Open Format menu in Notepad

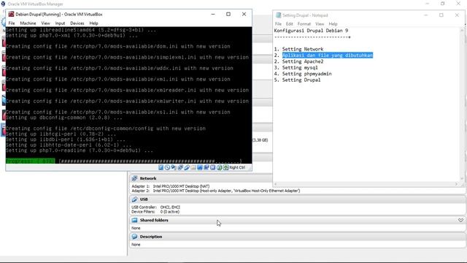(304, 24)
